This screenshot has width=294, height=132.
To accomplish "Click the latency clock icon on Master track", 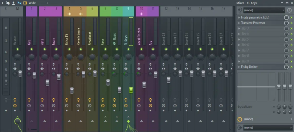I will pyautogui.click(x=15, y=106).
